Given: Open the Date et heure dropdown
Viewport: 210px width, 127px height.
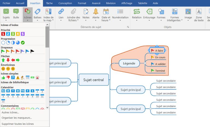Looking at the screenshot, I should pos(110,20).
